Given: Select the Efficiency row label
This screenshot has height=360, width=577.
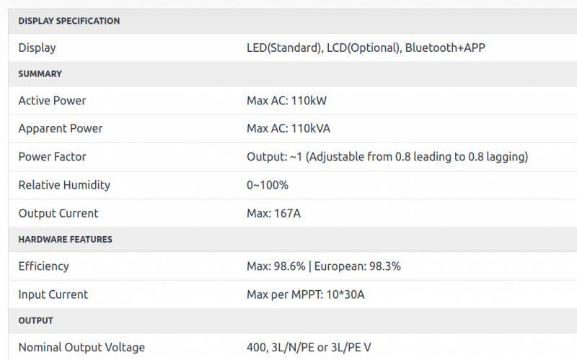Looking at the screenshot, I should pyautogui.click(x=43, y=266).
